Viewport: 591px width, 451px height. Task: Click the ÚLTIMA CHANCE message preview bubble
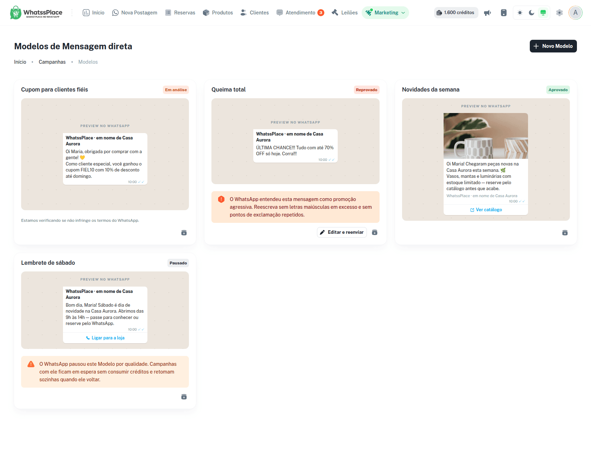(295, 146)
